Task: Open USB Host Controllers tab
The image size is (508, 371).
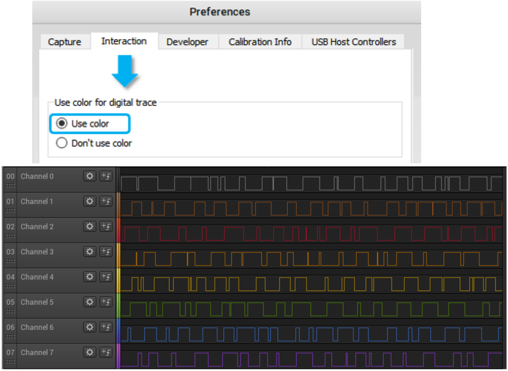Action: (x=353, y=42)
